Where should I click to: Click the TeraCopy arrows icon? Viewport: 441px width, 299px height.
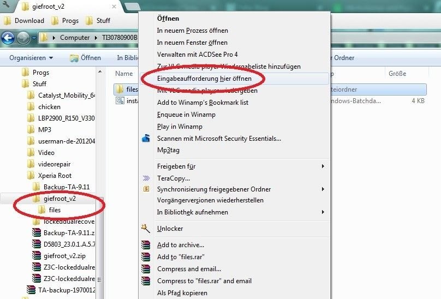(x=146, y=178)
